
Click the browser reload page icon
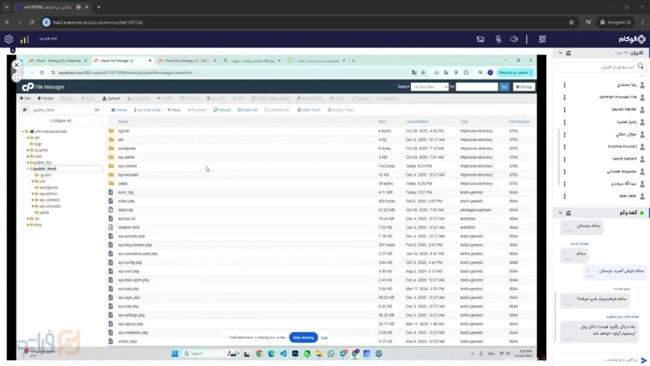pos(32,23)
